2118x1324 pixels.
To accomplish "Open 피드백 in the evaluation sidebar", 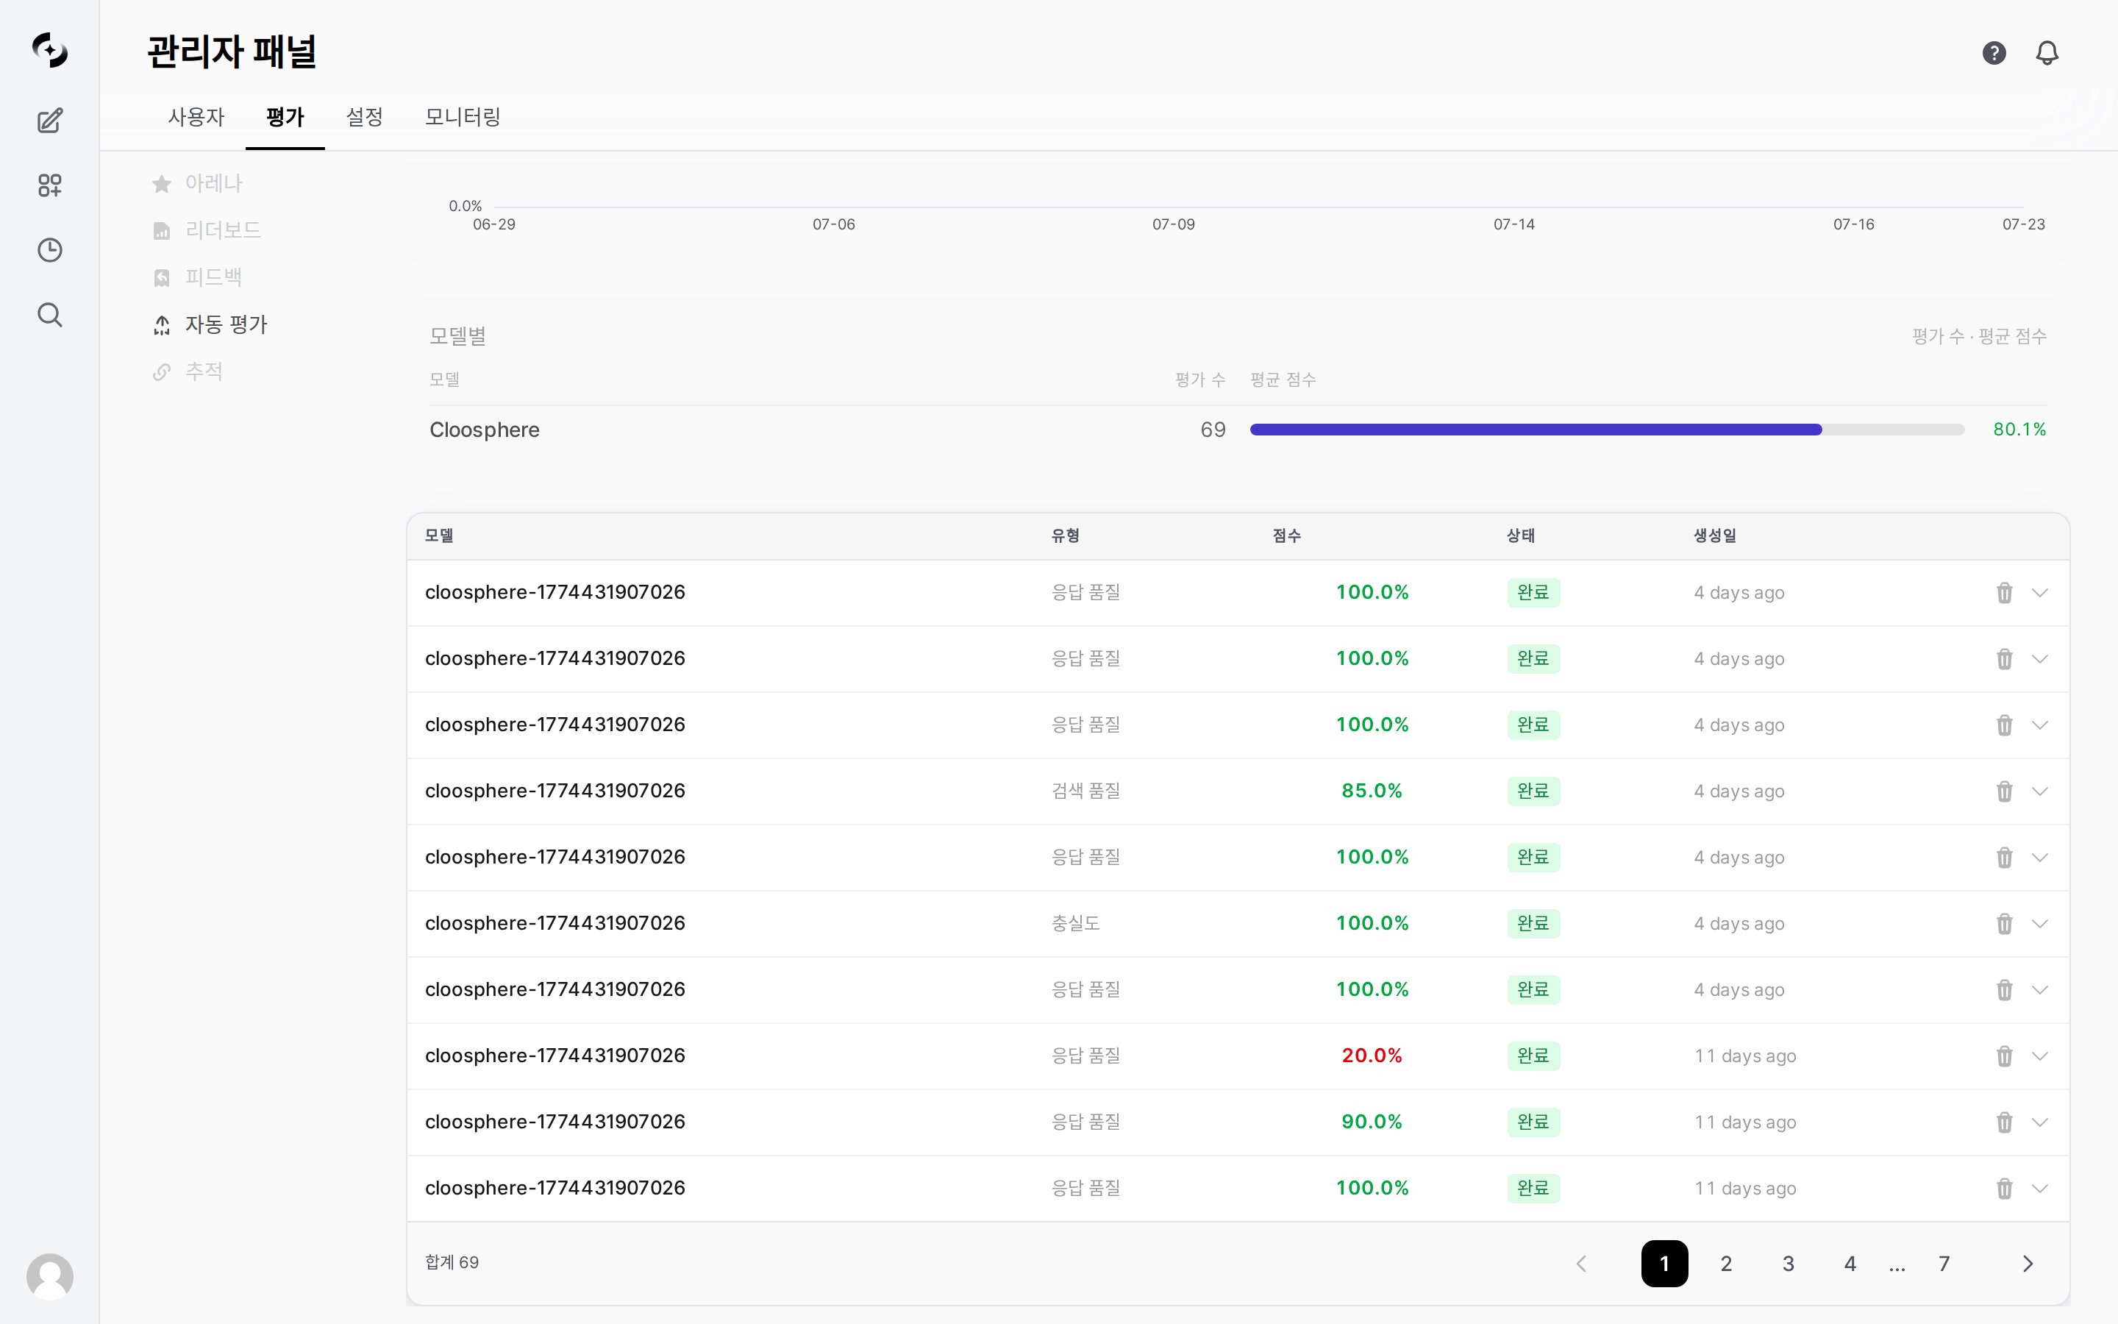I will pos(197,277).
